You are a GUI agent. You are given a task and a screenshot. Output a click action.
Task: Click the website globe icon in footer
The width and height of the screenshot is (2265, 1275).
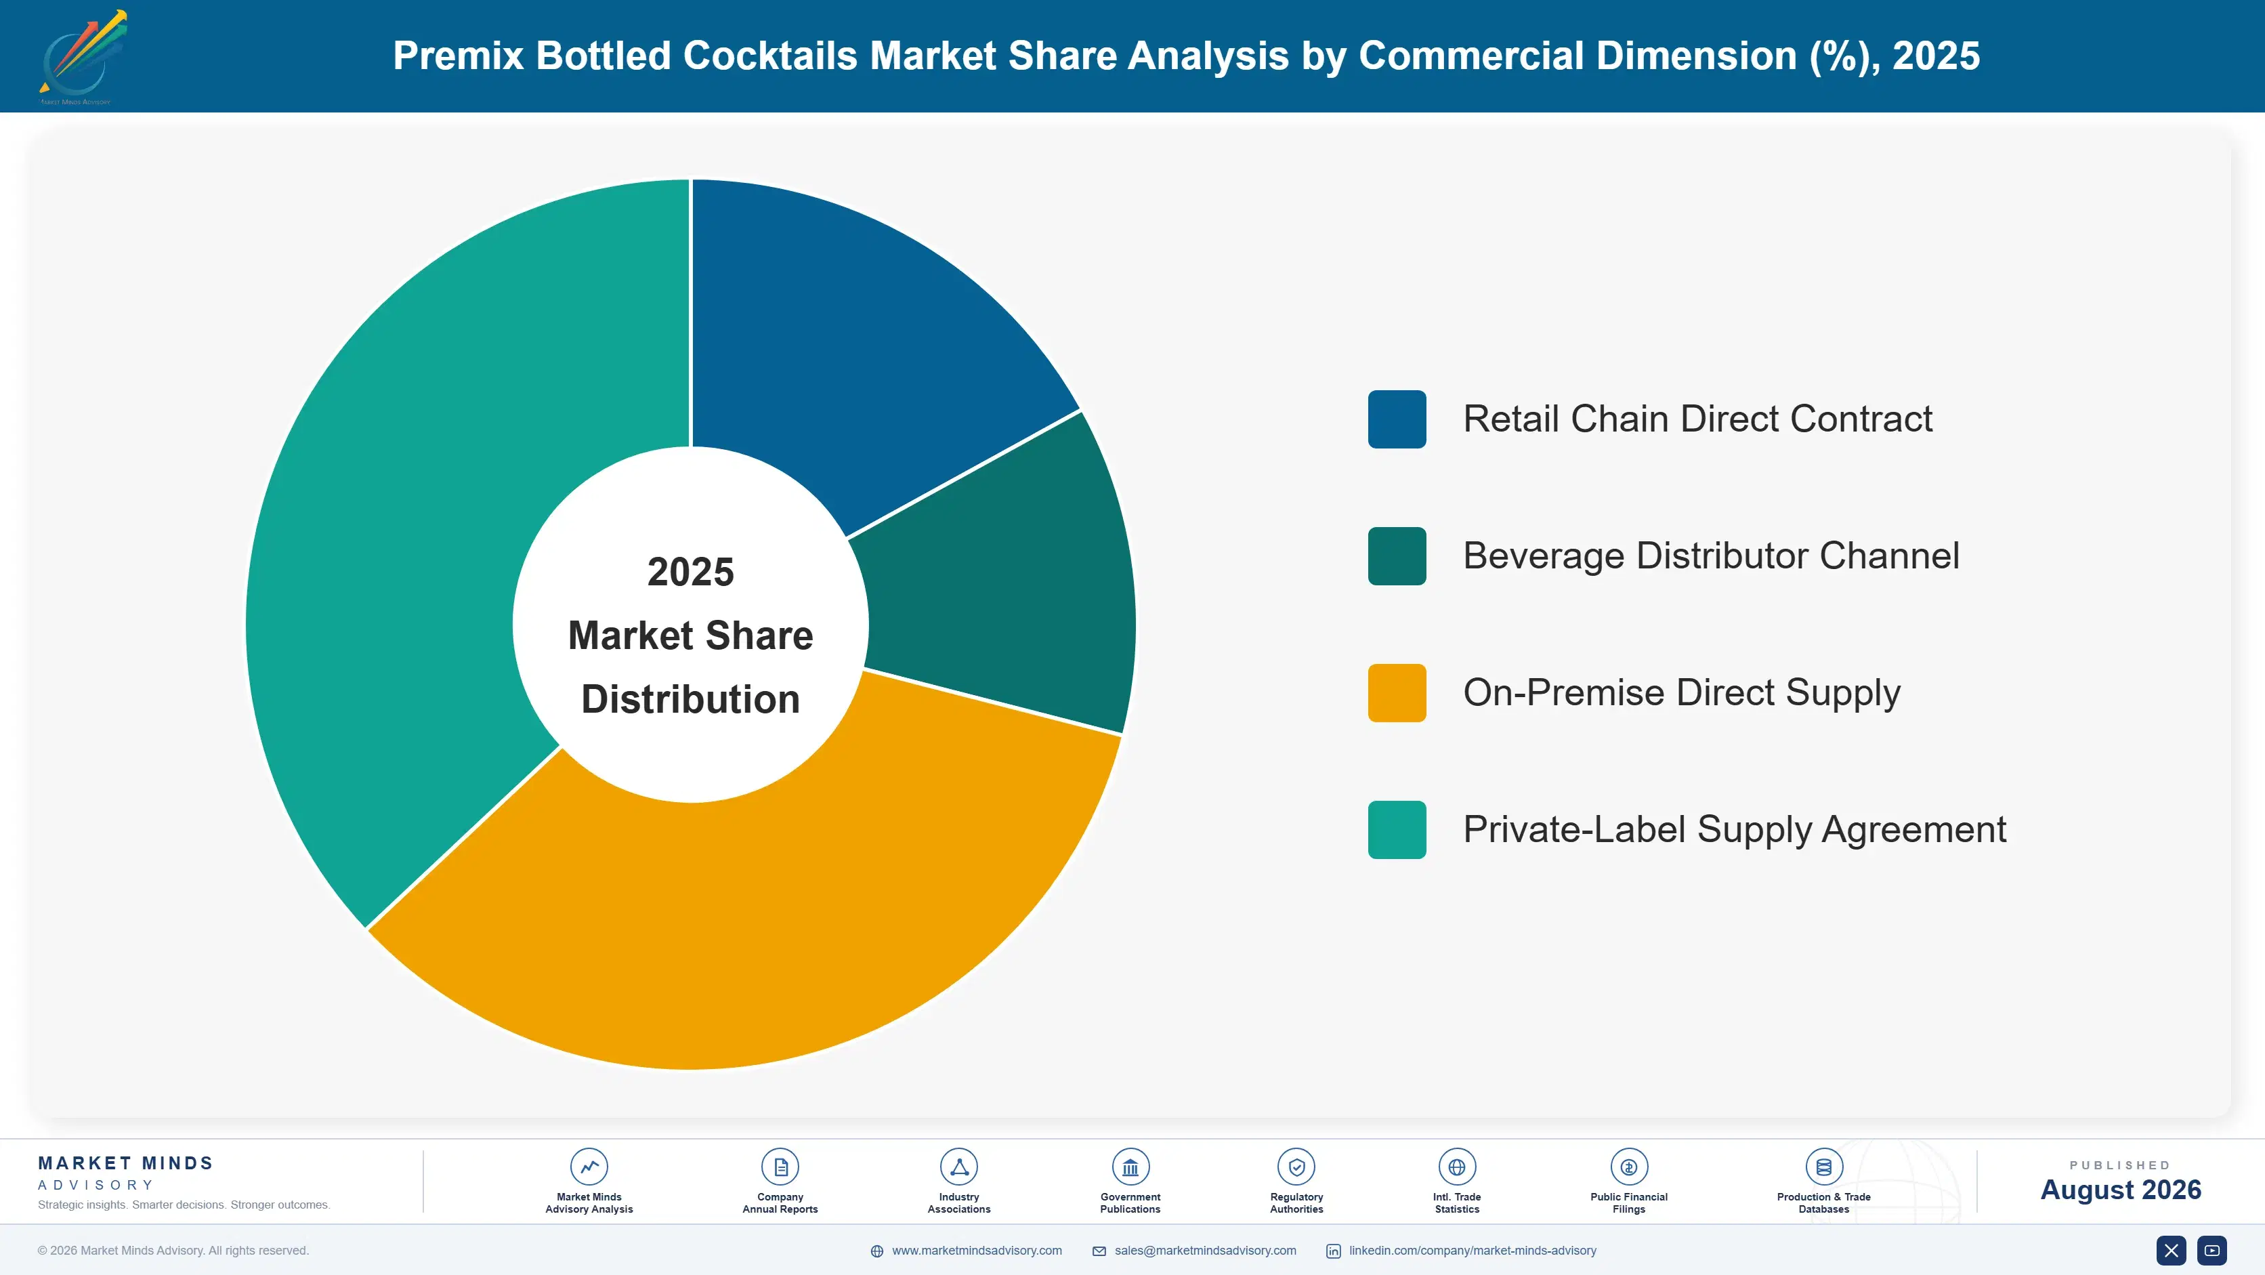876,1251
